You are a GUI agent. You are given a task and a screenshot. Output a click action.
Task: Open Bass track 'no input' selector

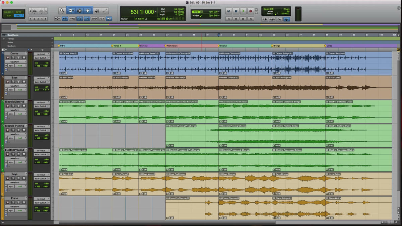[x=42, y=78]
